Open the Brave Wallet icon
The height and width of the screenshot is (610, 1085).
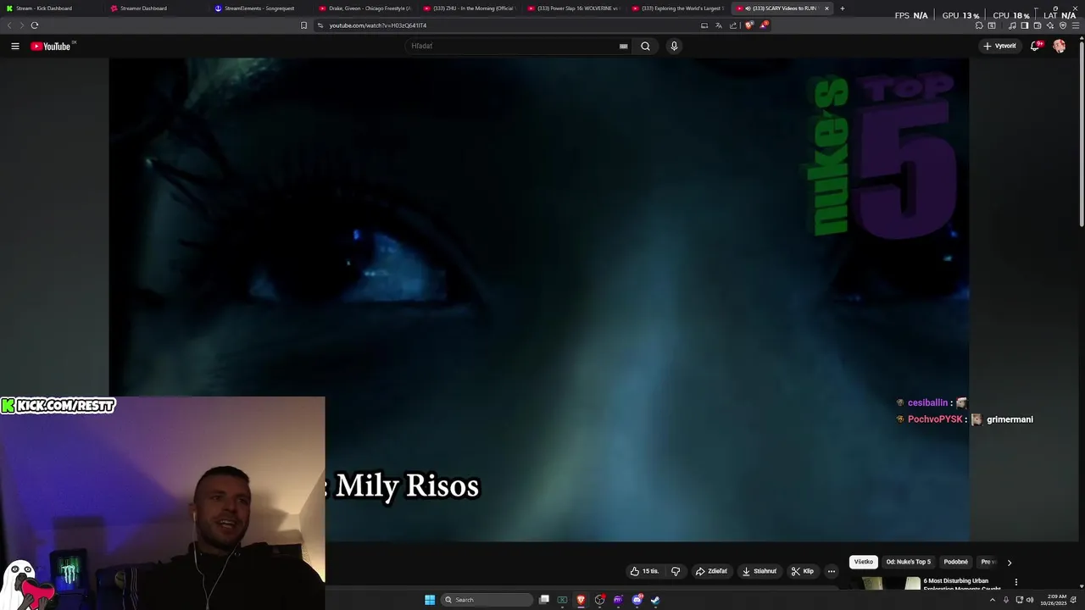[x=1038, y=25]
